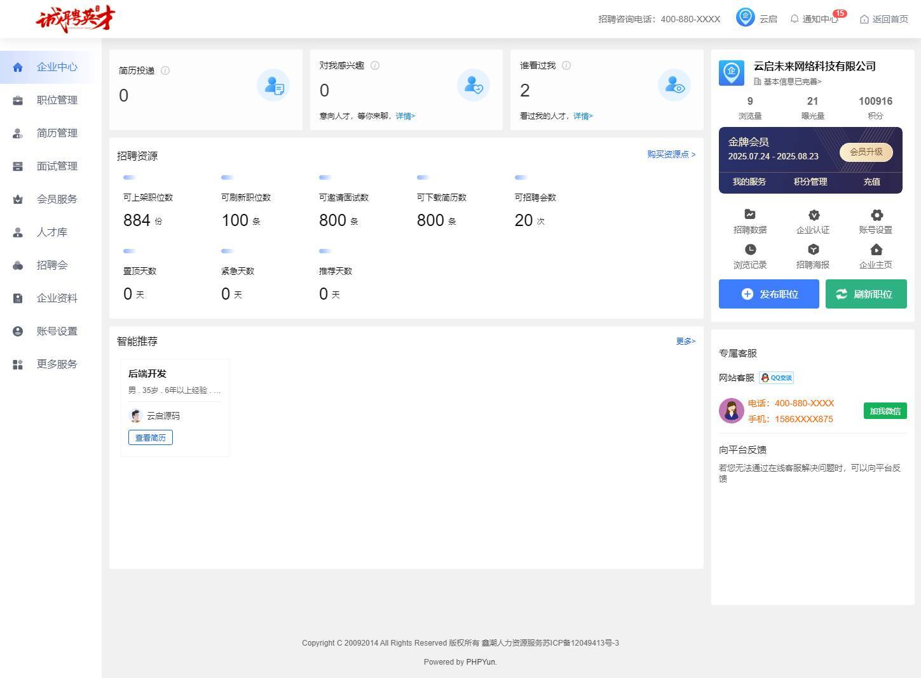Open 企业认证 badge icon
Viewport: 921px width, 678px height.
click(813, 215)
